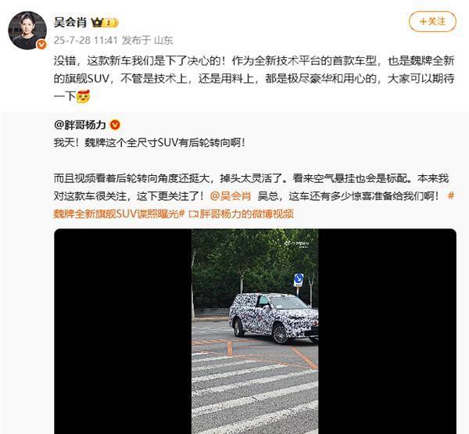Click the @吴会肖 mention in repost
The height and width of the screenshot is (434, 469).
pos(231,196)
